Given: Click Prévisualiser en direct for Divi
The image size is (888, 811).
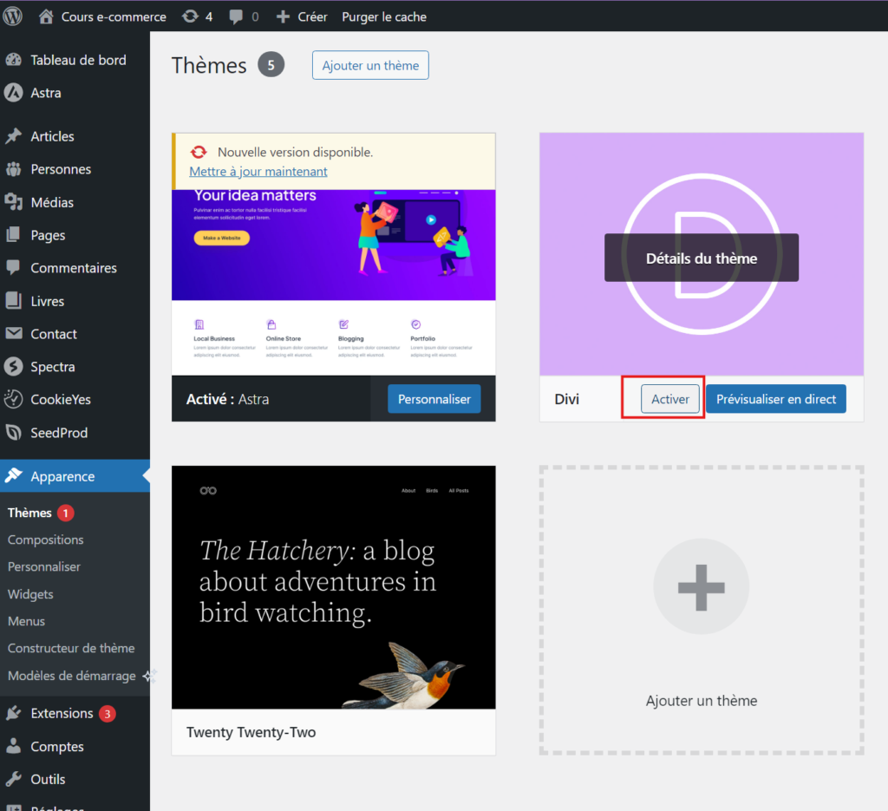Looking at the screenshot, I should coord(776,399).
